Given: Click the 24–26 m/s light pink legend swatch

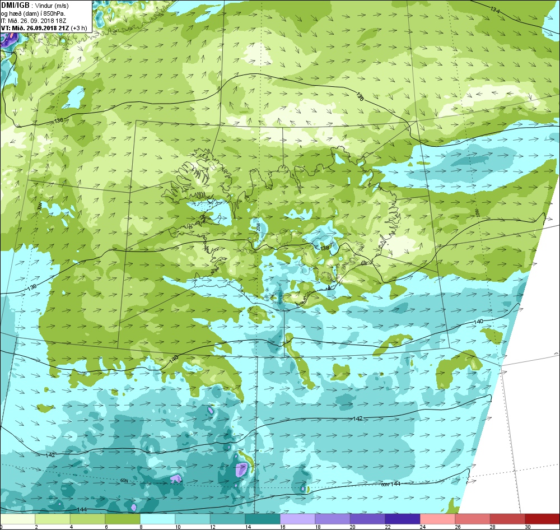Looking at the screenshot, I should pyautogui.click(x=438, y=519).
